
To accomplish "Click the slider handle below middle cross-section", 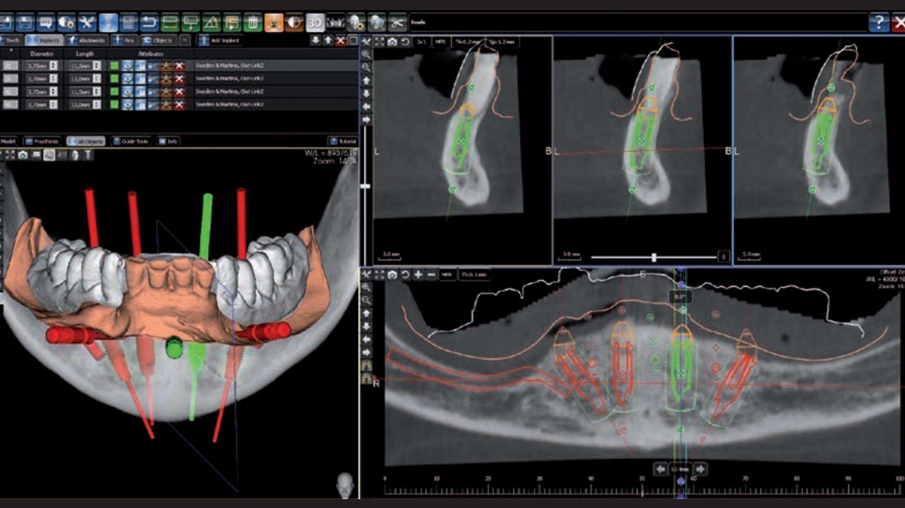I will click(x=654, y=257).
